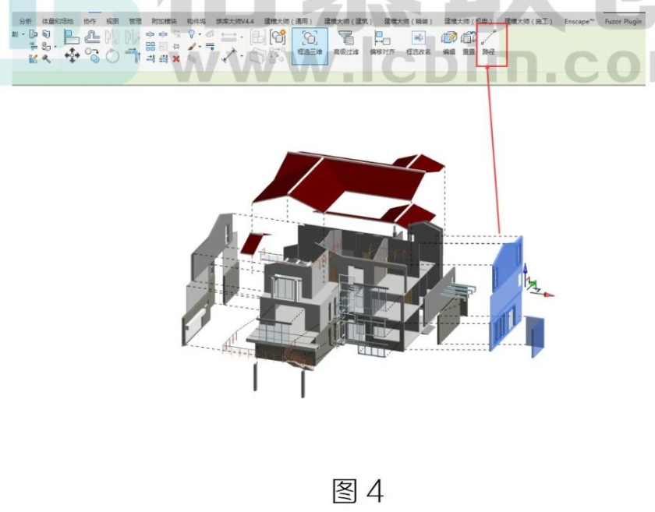Open the 分析 ribbon tab
This screenshot has height=512, width=655.
[x=26, y=21]
